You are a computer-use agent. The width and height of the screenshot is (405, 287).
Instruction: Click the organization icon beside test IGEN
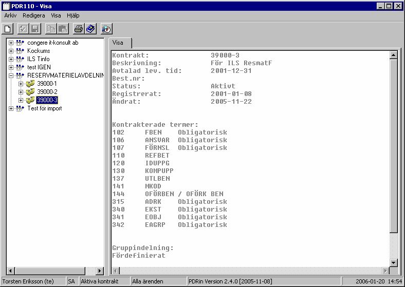click(20, 67)
